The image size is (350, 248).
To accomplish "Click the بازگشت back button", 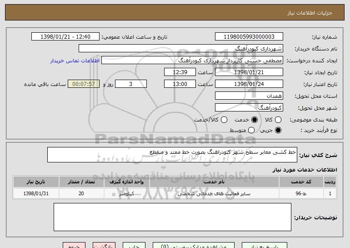I will [x=104, y=245].
